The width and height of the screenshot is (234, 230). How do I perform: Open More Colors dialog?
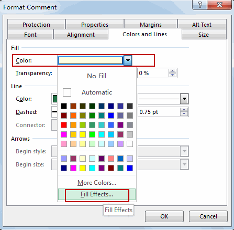97,183
